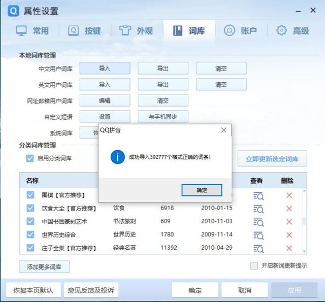Import 中文用户词库 with 导入

(105, 68)
